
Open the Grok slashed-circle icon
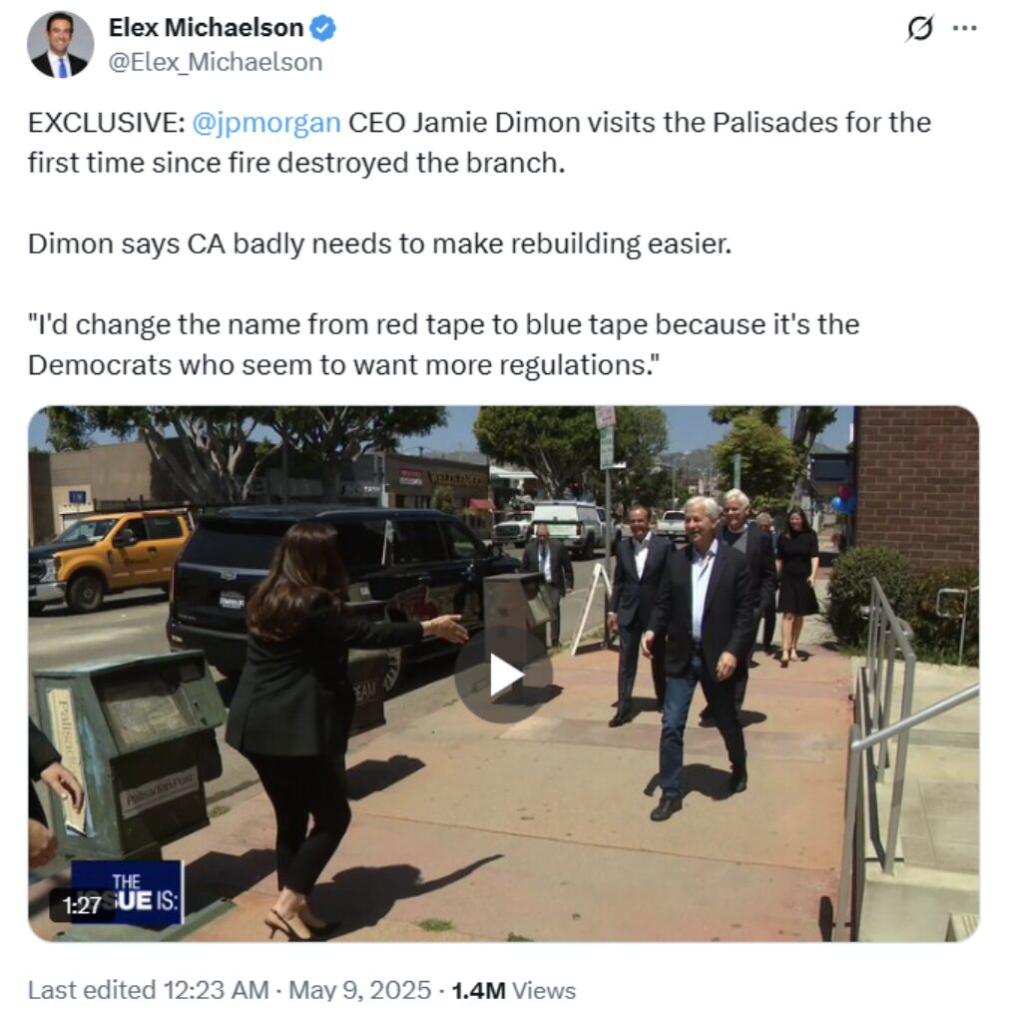(x=920, y=29)
